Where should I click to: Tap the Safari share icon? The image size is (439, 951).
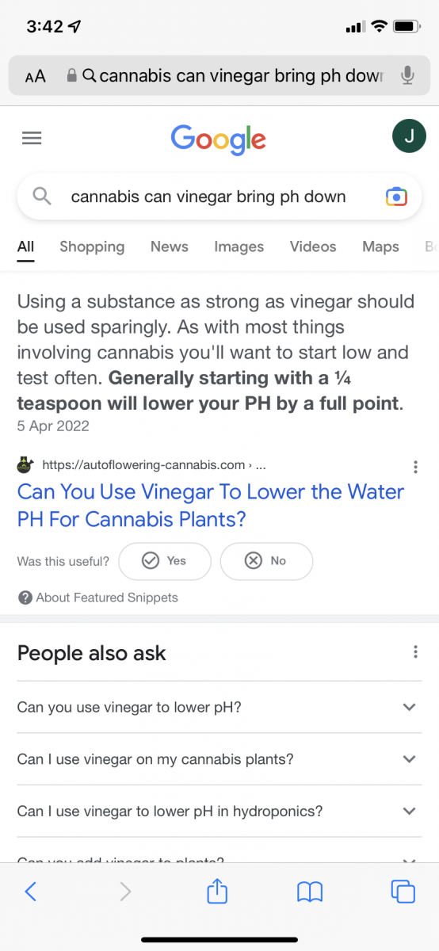(217, 891)
